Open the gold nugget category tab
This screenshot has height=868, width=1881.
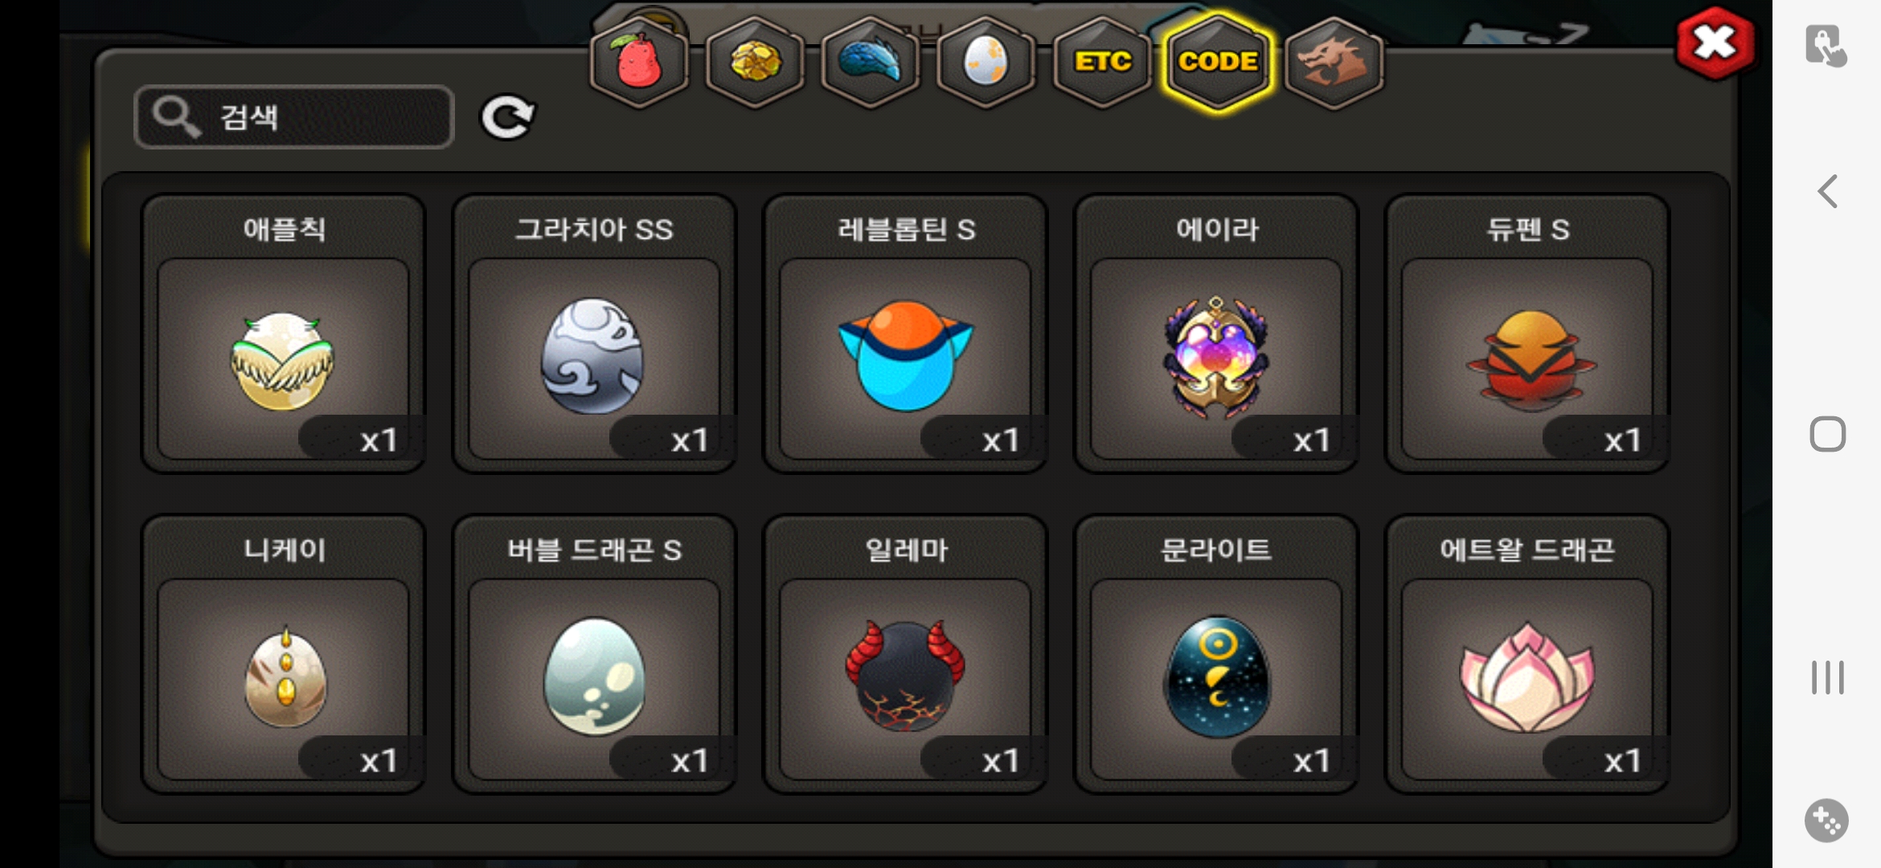tap(755, 62)
